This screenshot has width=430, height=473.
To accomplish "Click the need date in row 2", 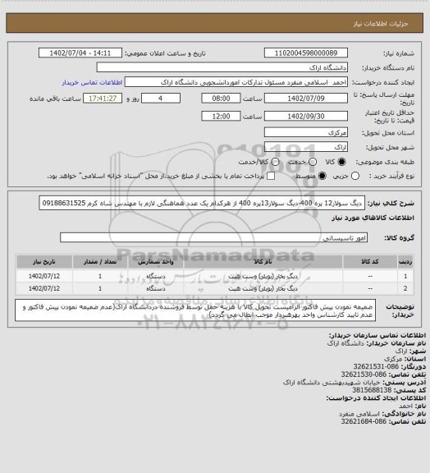I will tap(44, 288).
